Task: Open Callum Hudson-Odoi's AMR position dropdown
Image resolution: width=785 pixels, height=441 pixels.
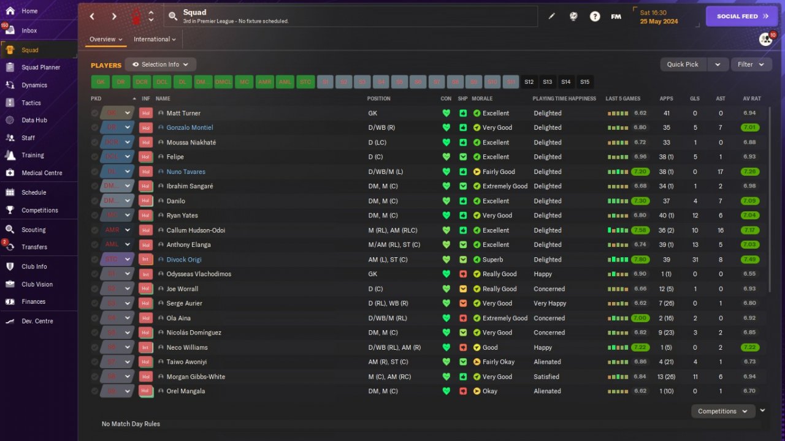Action: click(x=117, y=230)
